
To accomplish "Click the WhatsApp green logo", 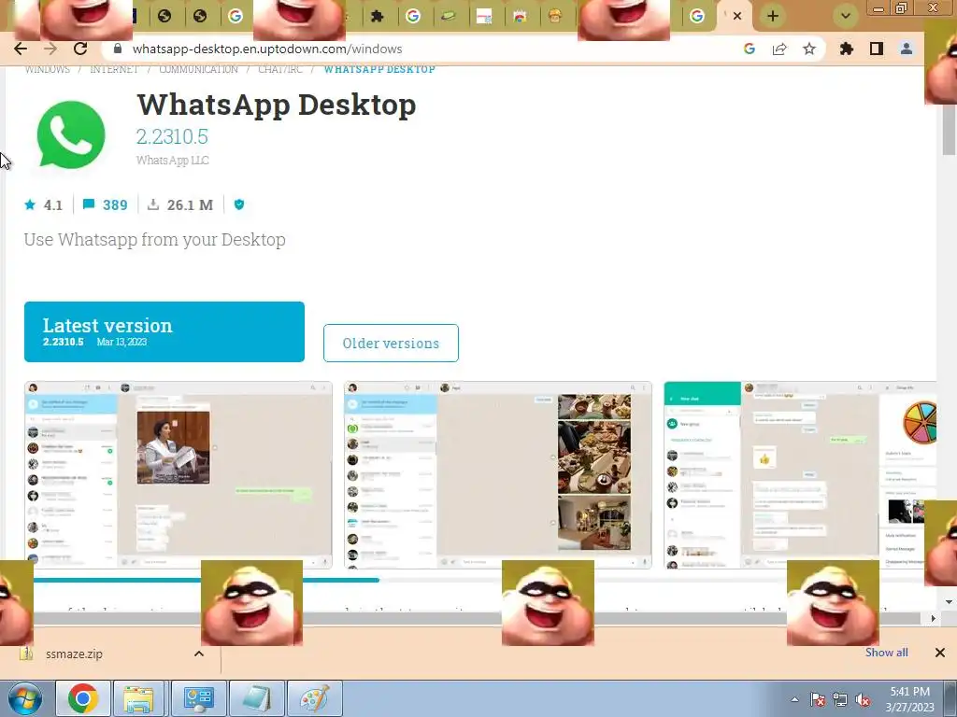I will click(71, 134).
